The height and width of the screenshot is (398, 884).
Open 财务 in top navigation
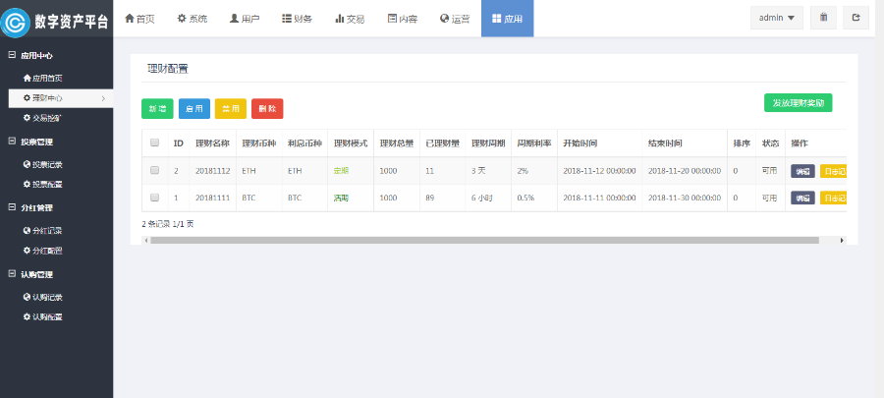pyautogui.click(x=297, y=19)
